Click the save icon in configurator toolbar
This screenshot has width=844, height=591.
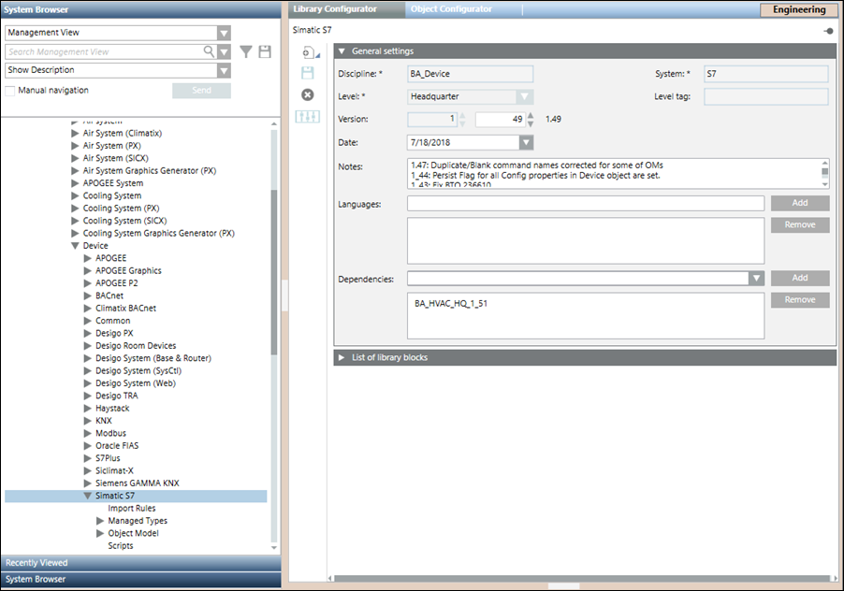tap(308, 73)
